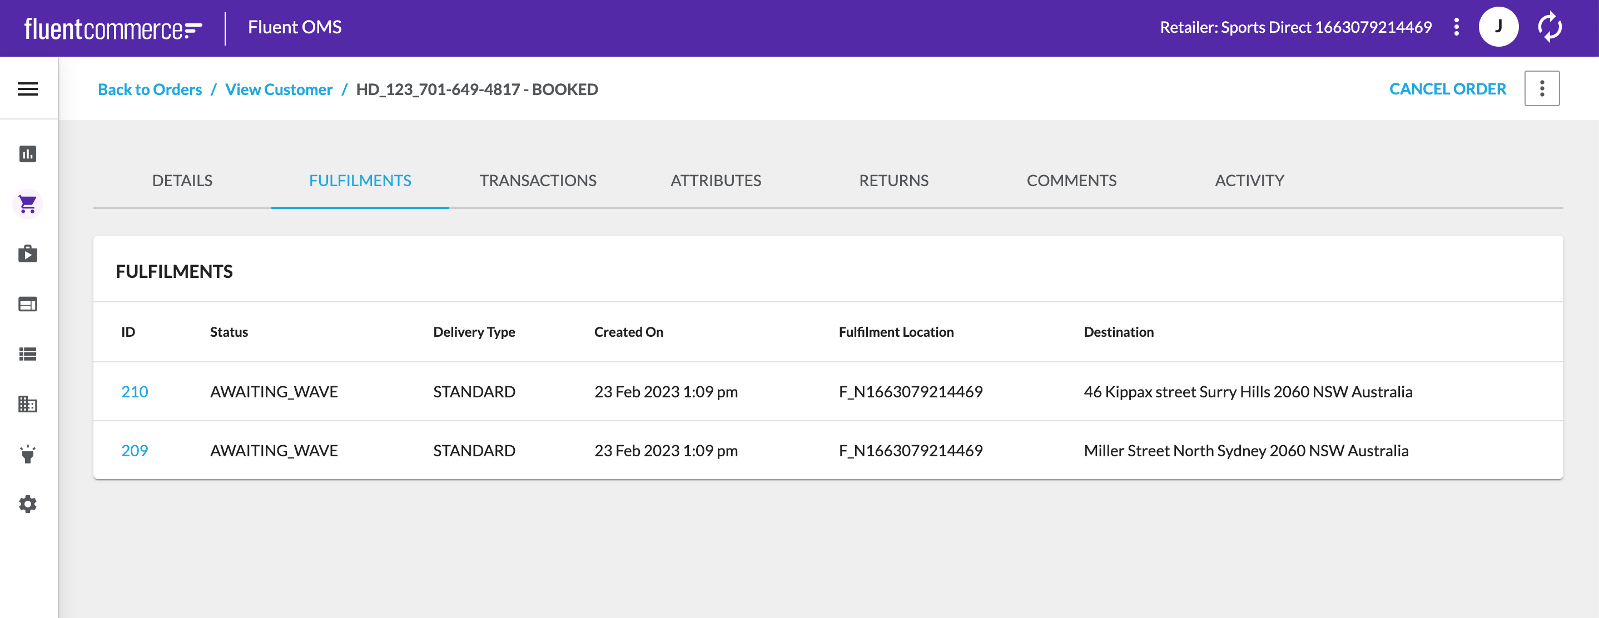Click the dashboard chart sidebar icon

(27, 154)
